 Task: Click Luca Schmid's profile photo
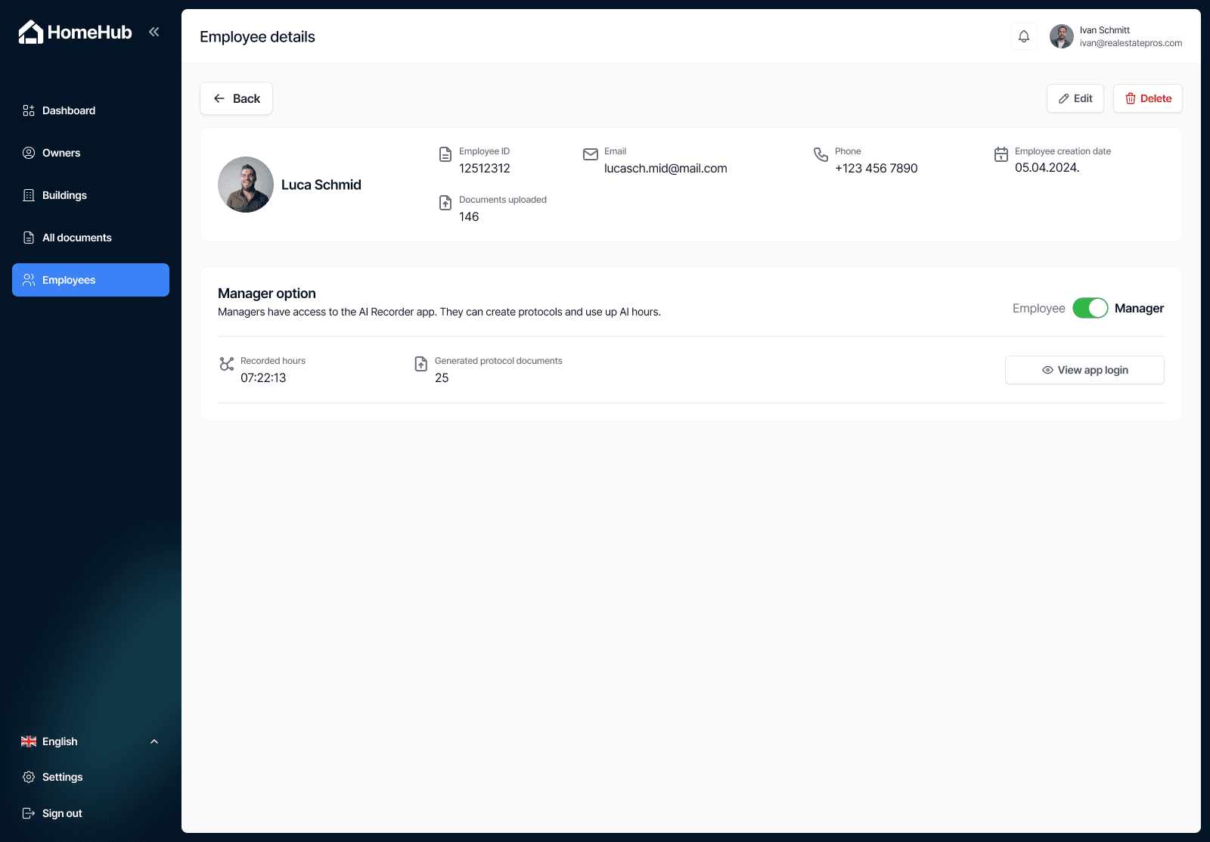tap(246, 185)
